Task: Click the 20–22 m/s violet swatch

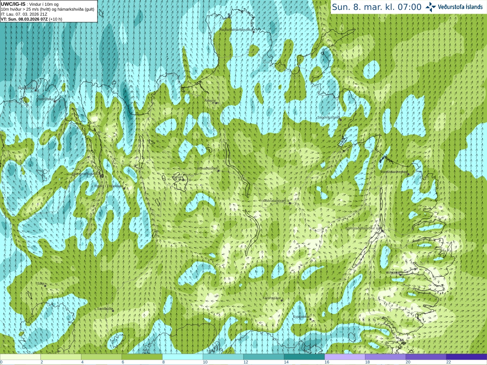Action: [x=426, y=357]
